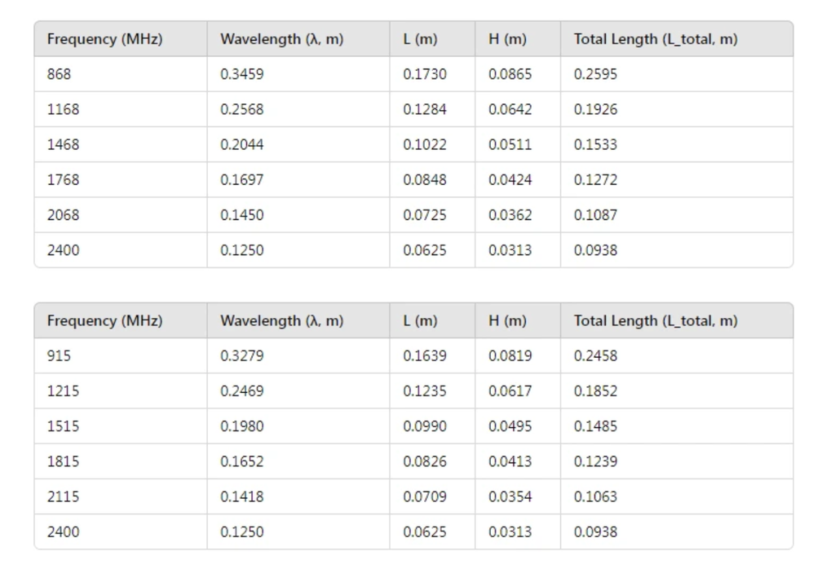
Task: Select the 1468 frequency cell
Action: tap(64, 144)
